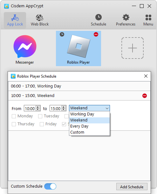The width and height of the screenshot is (157, 194).
Task: Check the Monday checkbox
Action: click(14, 116)
